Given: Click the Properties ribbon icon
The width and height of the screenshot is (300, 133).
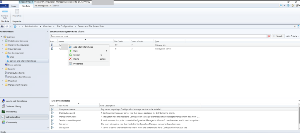Looking at the screenshot, I should [17, 12].
